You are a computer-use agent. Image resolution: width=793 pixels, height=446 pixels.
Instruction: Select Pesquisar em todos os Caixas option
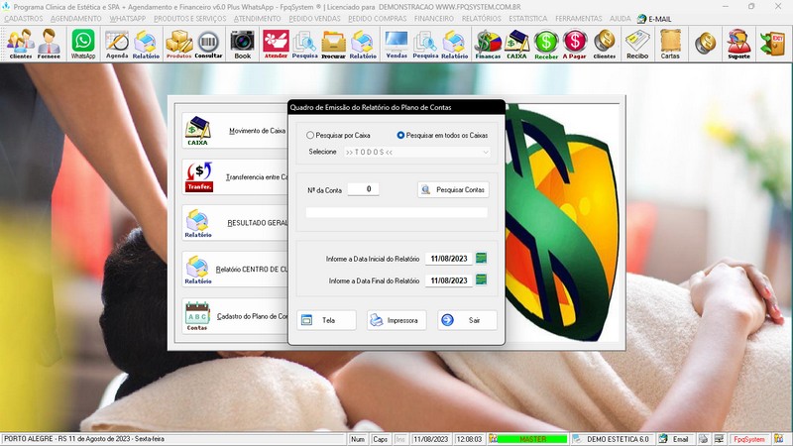442,135
